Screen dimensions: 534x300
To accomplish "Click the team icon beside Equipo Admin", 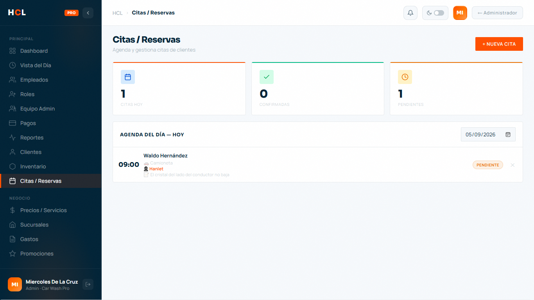I will pyautogui.click(x=13, y=109).
